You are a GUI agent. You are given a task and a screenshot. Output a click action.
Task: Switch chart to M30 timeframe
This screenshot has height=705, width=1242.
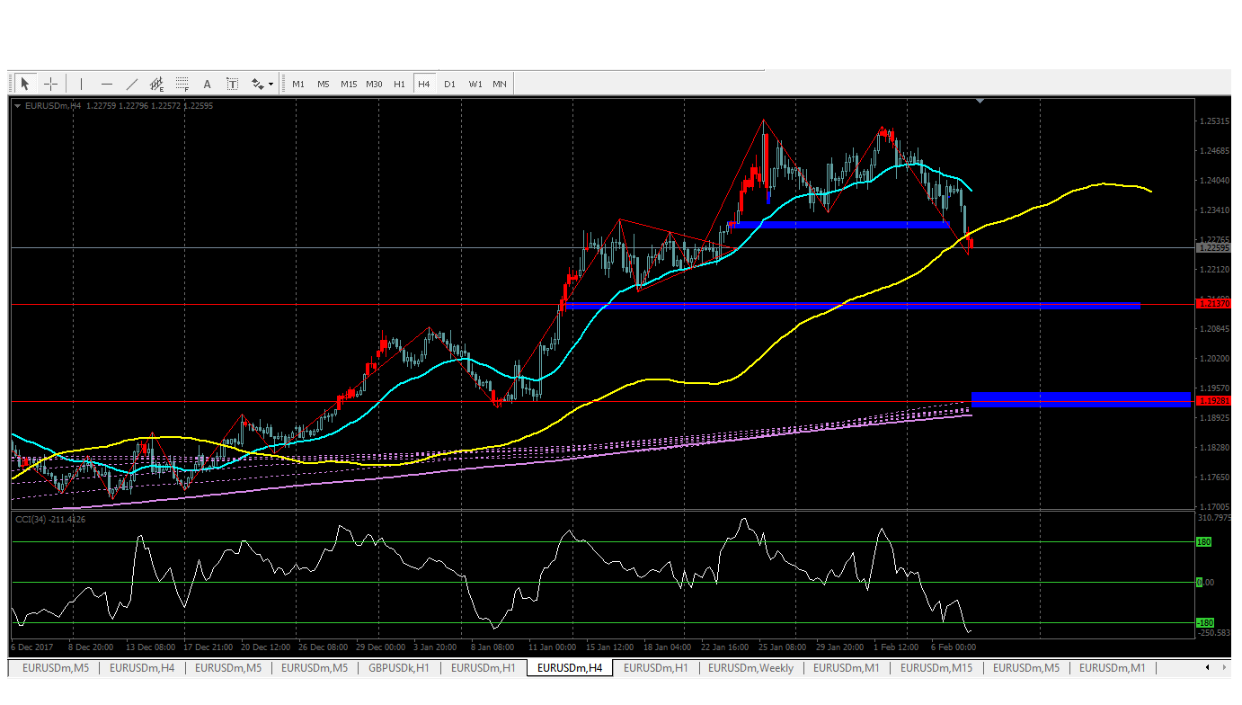coord(374,84)
